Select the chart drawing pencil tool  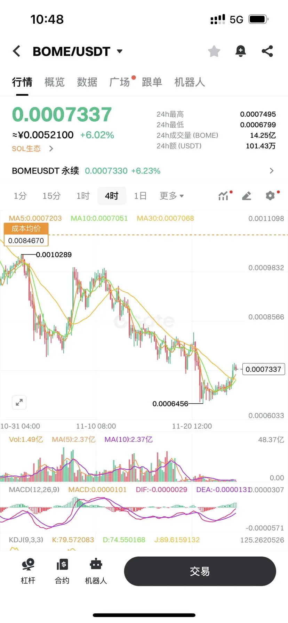pos(247,196)
